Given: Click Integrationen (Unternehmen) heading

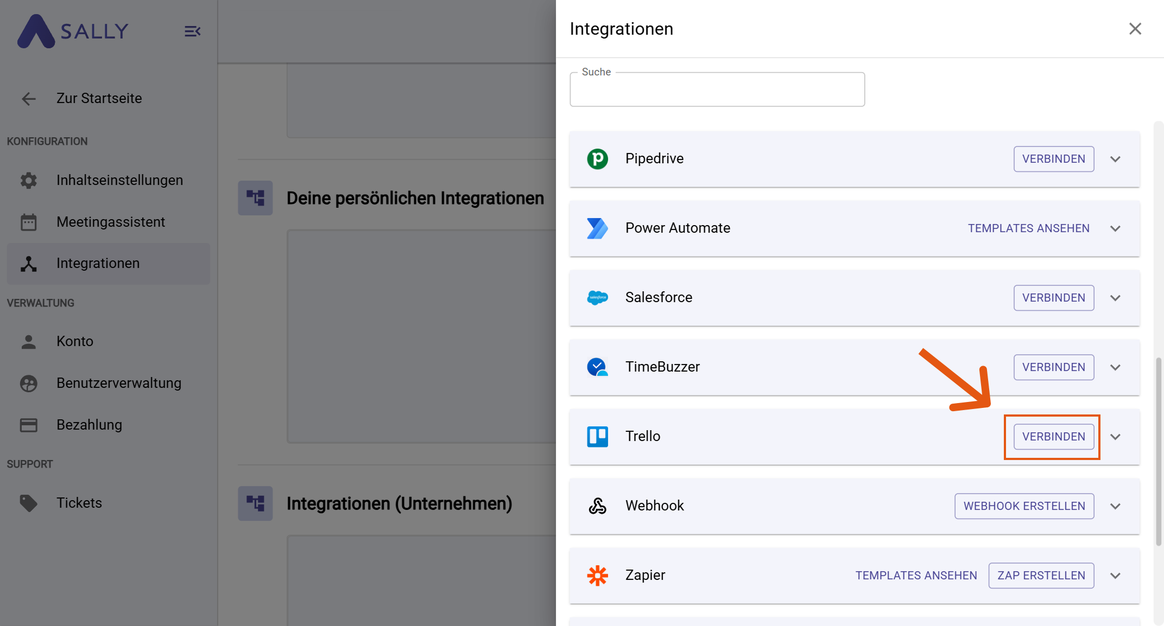Looking at the screenshot, I should (400, 504).
